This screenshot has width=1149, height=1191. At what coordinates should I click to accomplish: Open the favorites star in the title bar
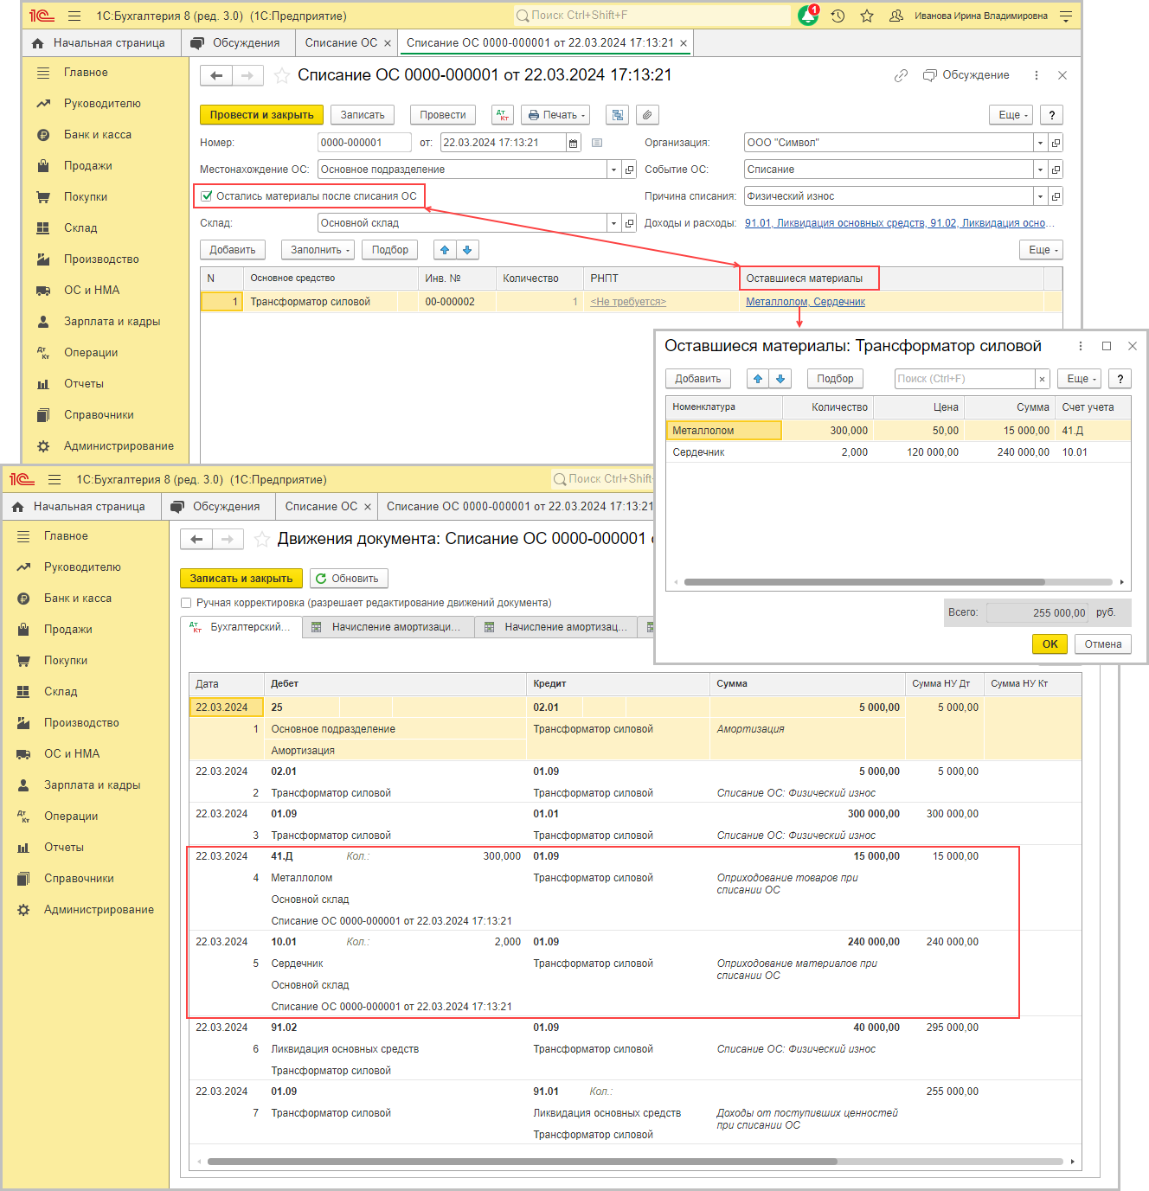pyautogui.click(x=867, y=16)
